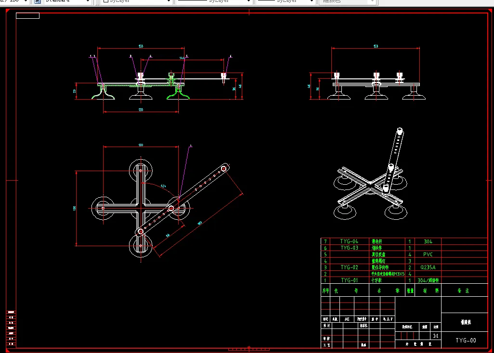
Task: Click the 1:1 scale value
Action: pyautogui.click(x=436, y=336)
